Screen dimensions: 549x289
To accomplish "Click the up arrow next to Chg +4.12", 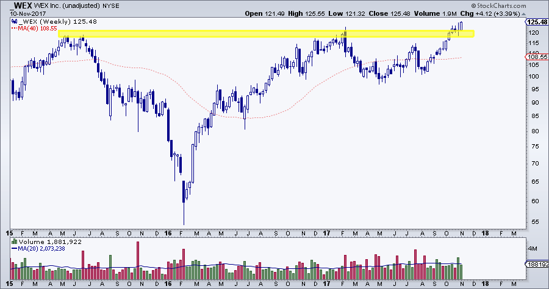I will (x=523, y=14).
